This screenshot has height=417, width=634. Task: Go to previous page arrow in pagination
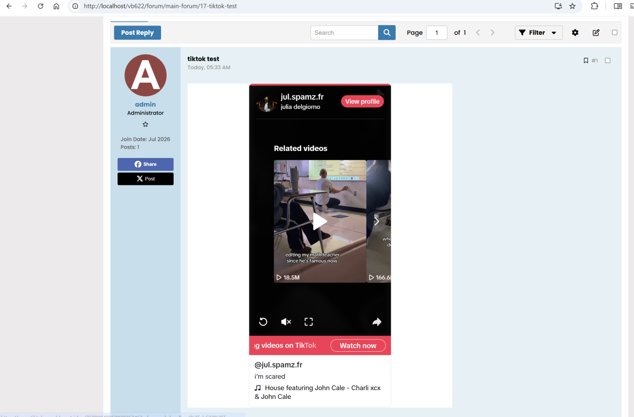coord(478,32)
